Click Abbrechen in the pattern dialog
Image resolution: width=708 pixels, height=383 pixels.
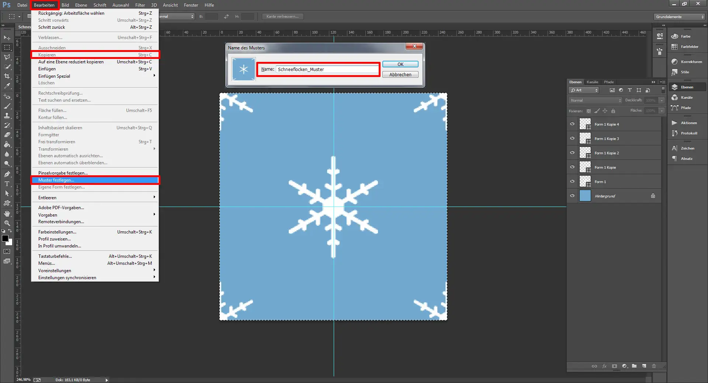(x=400, y=74)
